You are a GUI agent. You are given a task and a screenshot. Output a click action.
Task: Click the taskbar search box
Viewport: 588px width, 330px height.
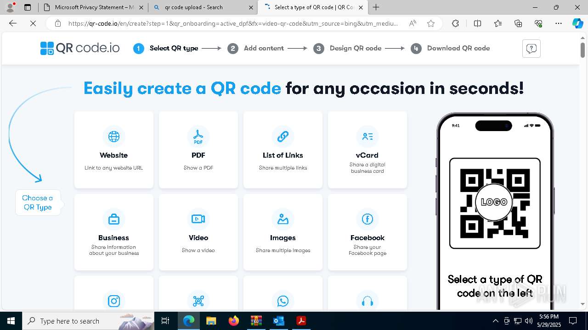(88, 321)
